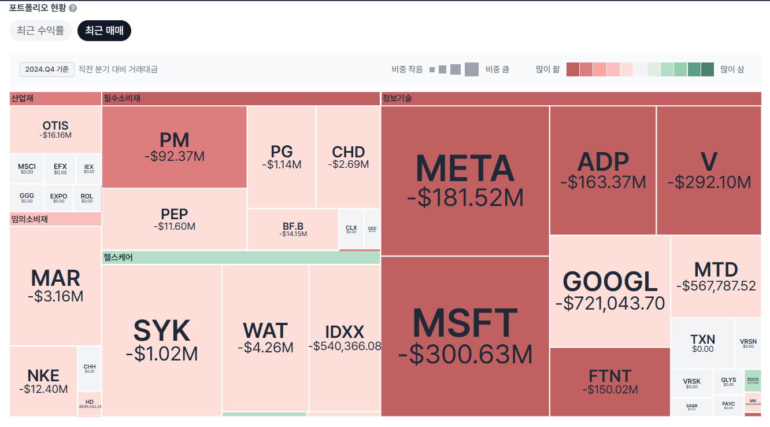Image resolution: width=770 pixels, height=427 pixels.
Task: Click the 2024.Q4 기준 button
Action: [x=47, y=69]
